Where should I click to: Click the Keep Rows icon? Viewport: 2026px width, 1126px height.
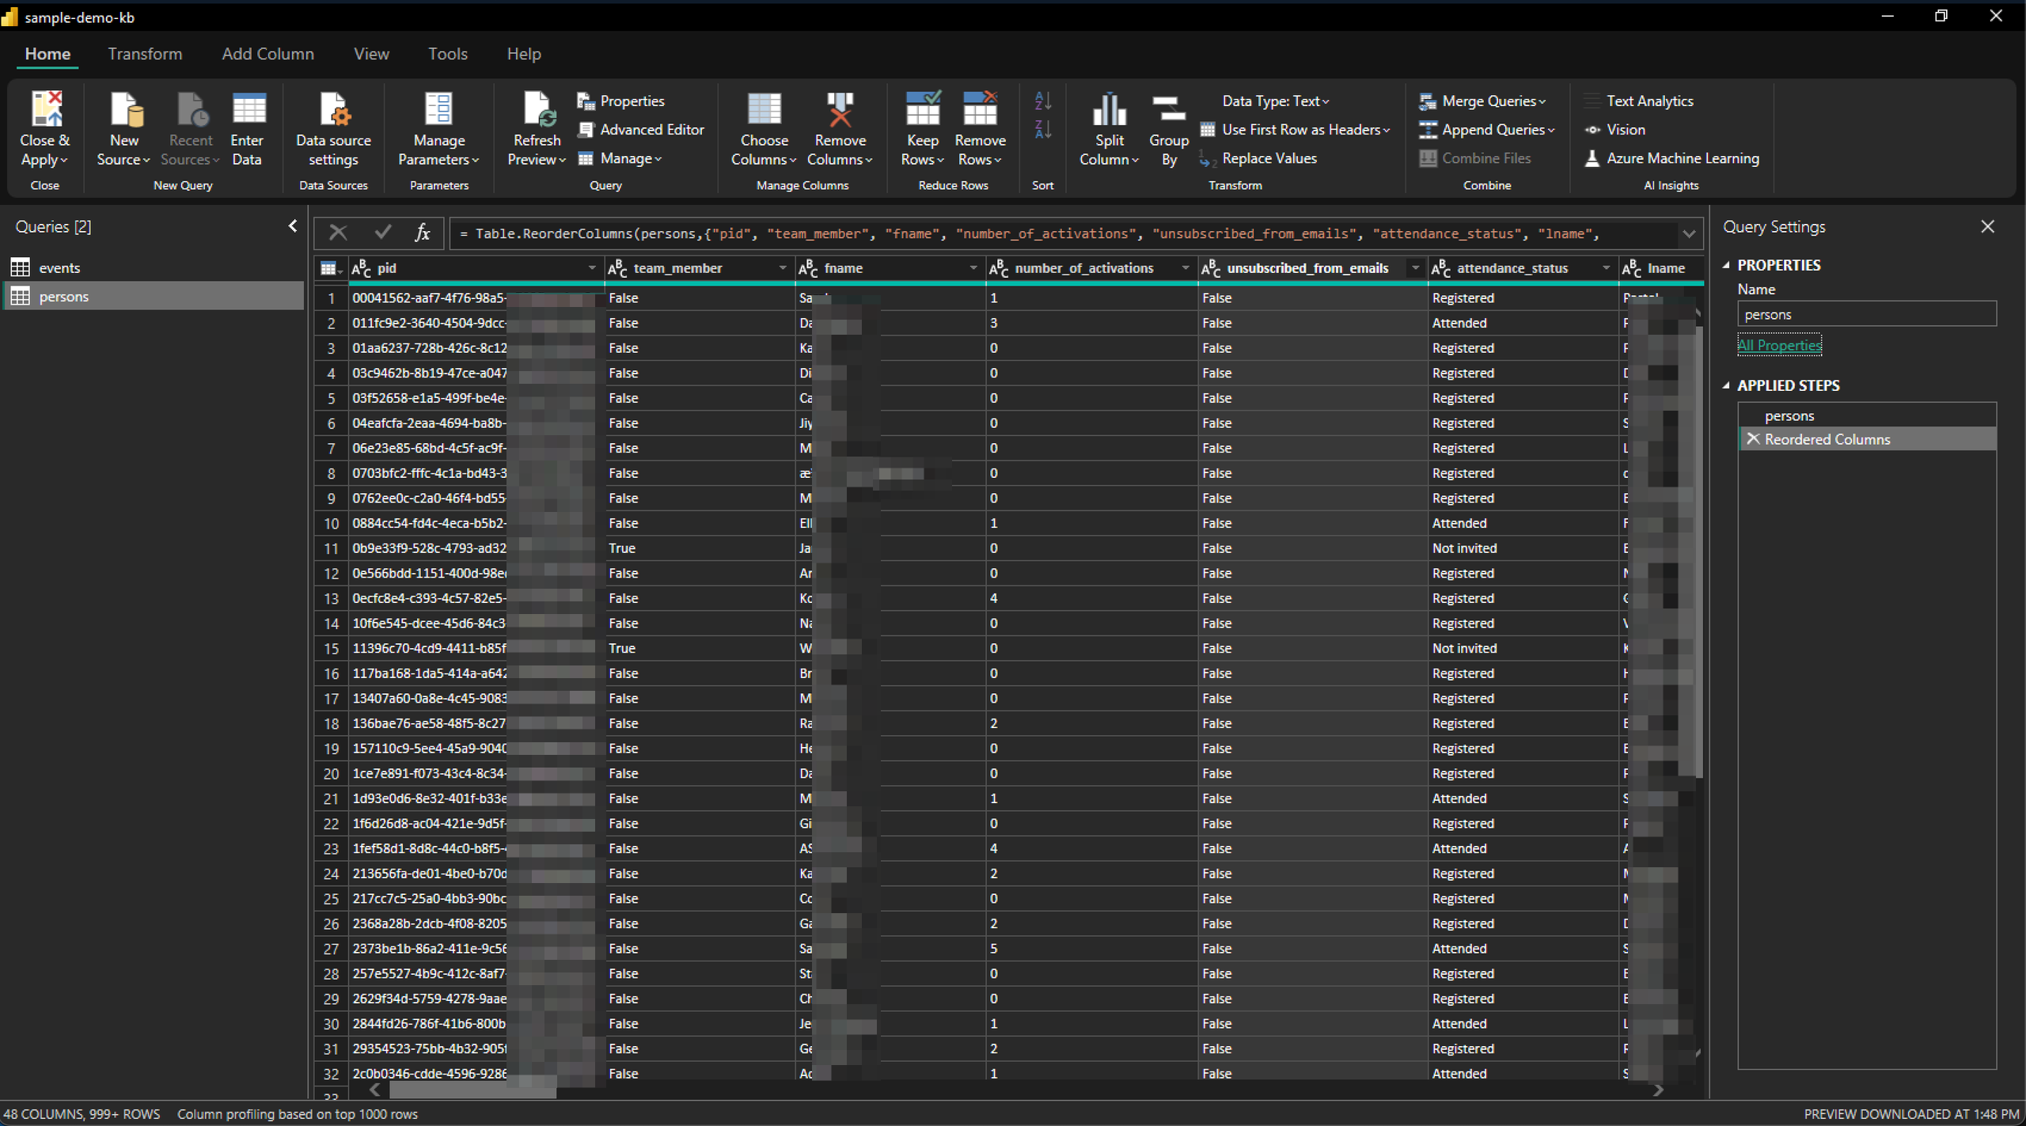coord(922,109)
